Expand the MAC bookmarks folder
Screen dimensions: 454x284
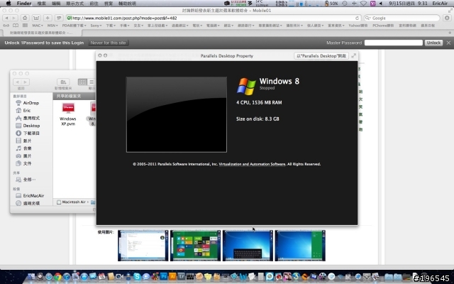click(x=38, y=26)
